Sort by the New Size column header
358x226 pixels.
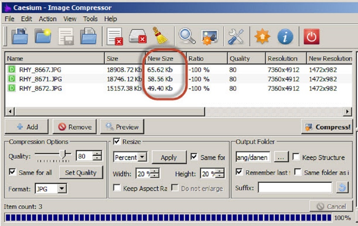(166, 59)
